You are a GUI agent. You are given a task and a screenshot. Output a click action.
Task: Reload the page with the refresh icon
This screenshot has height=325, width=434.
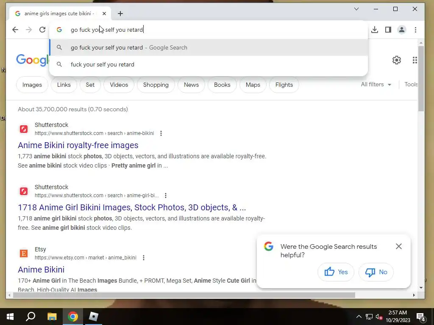pyautogui.click(x=42, y=30)
